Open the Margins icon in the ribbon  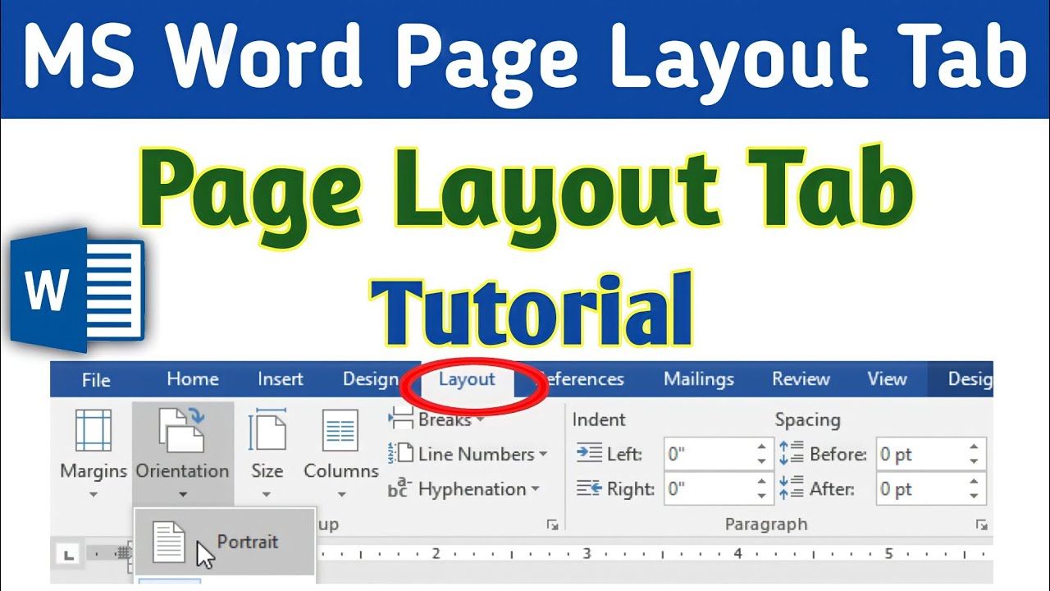coord(94,432)
